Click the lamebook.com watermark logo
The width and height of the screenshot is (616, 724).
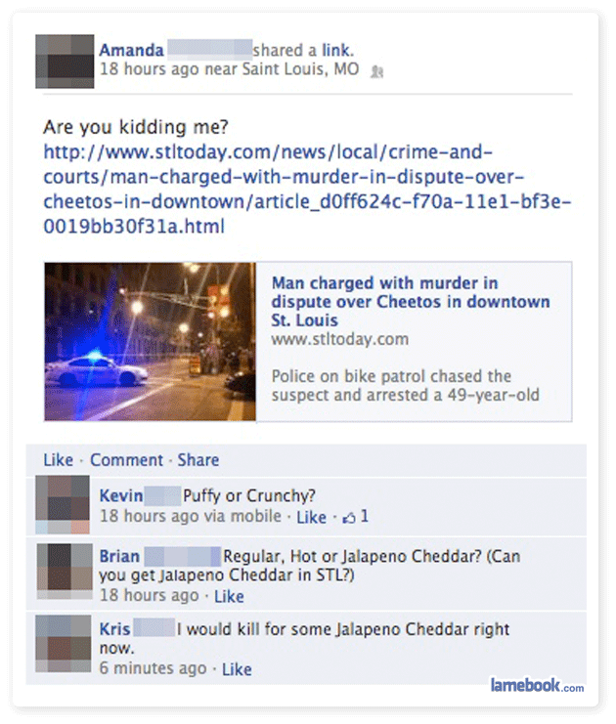point(537,685)
